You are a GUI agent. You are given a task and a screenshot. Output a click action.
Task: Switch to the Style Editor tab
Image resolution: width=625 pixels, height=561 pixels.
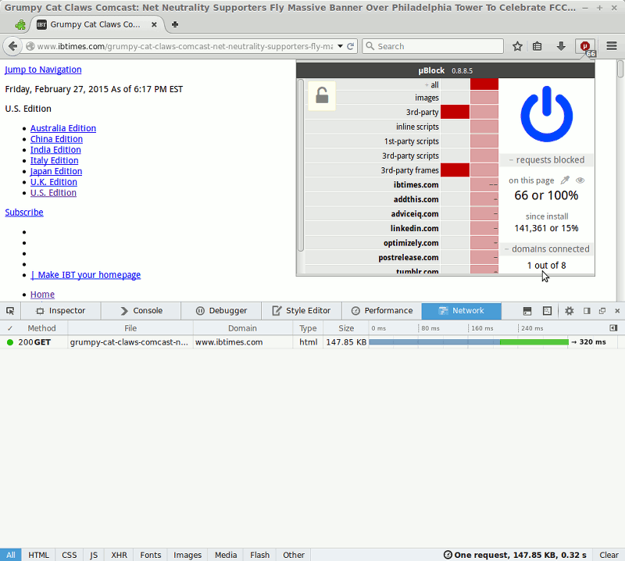click(x=302, y=311)
